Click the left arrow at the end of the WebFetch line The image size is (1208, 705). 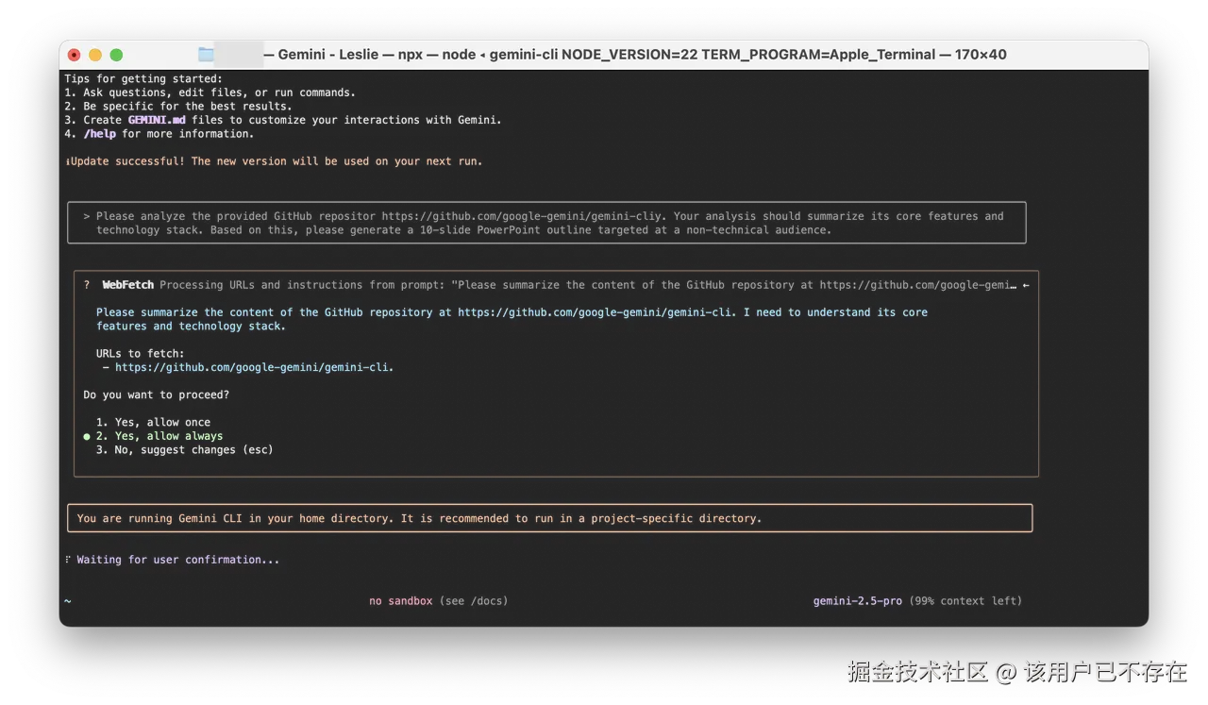coord(1026,285)
